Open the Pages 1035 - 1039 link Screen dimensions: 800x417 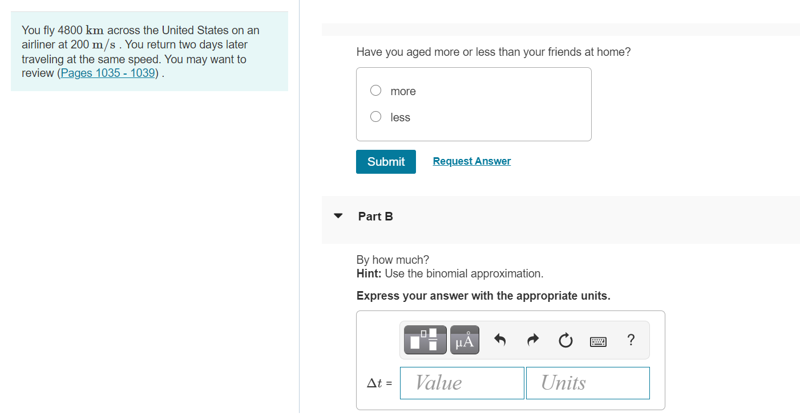[x=108, y=73]
